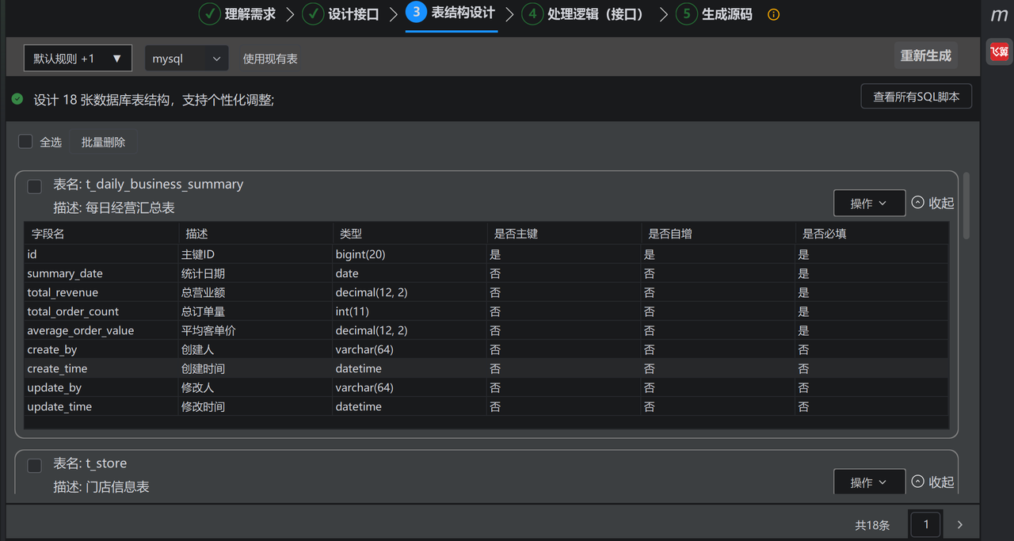This screenshot has width=1014, height=541.
Task: Select step 3 表结构设计
Action: pos(451,13)
